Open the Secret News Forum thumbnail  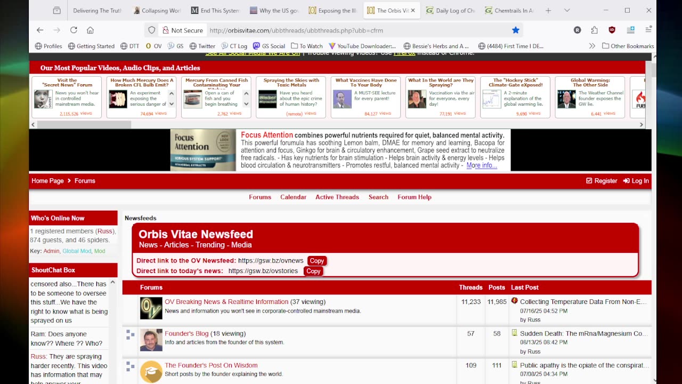(x=44, y=99)
